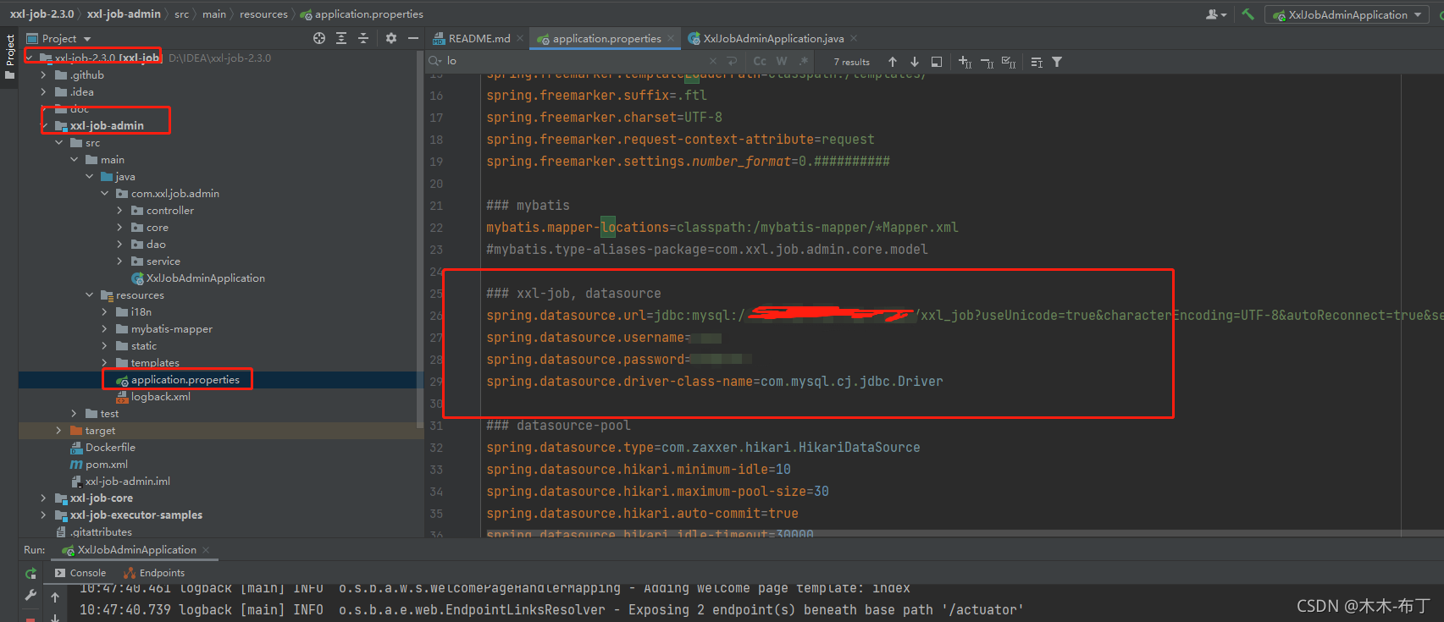Viewport: 1444px width, 622px height.
Task: Click Dockerfile icon in project tree
Action: pos(76,448)
